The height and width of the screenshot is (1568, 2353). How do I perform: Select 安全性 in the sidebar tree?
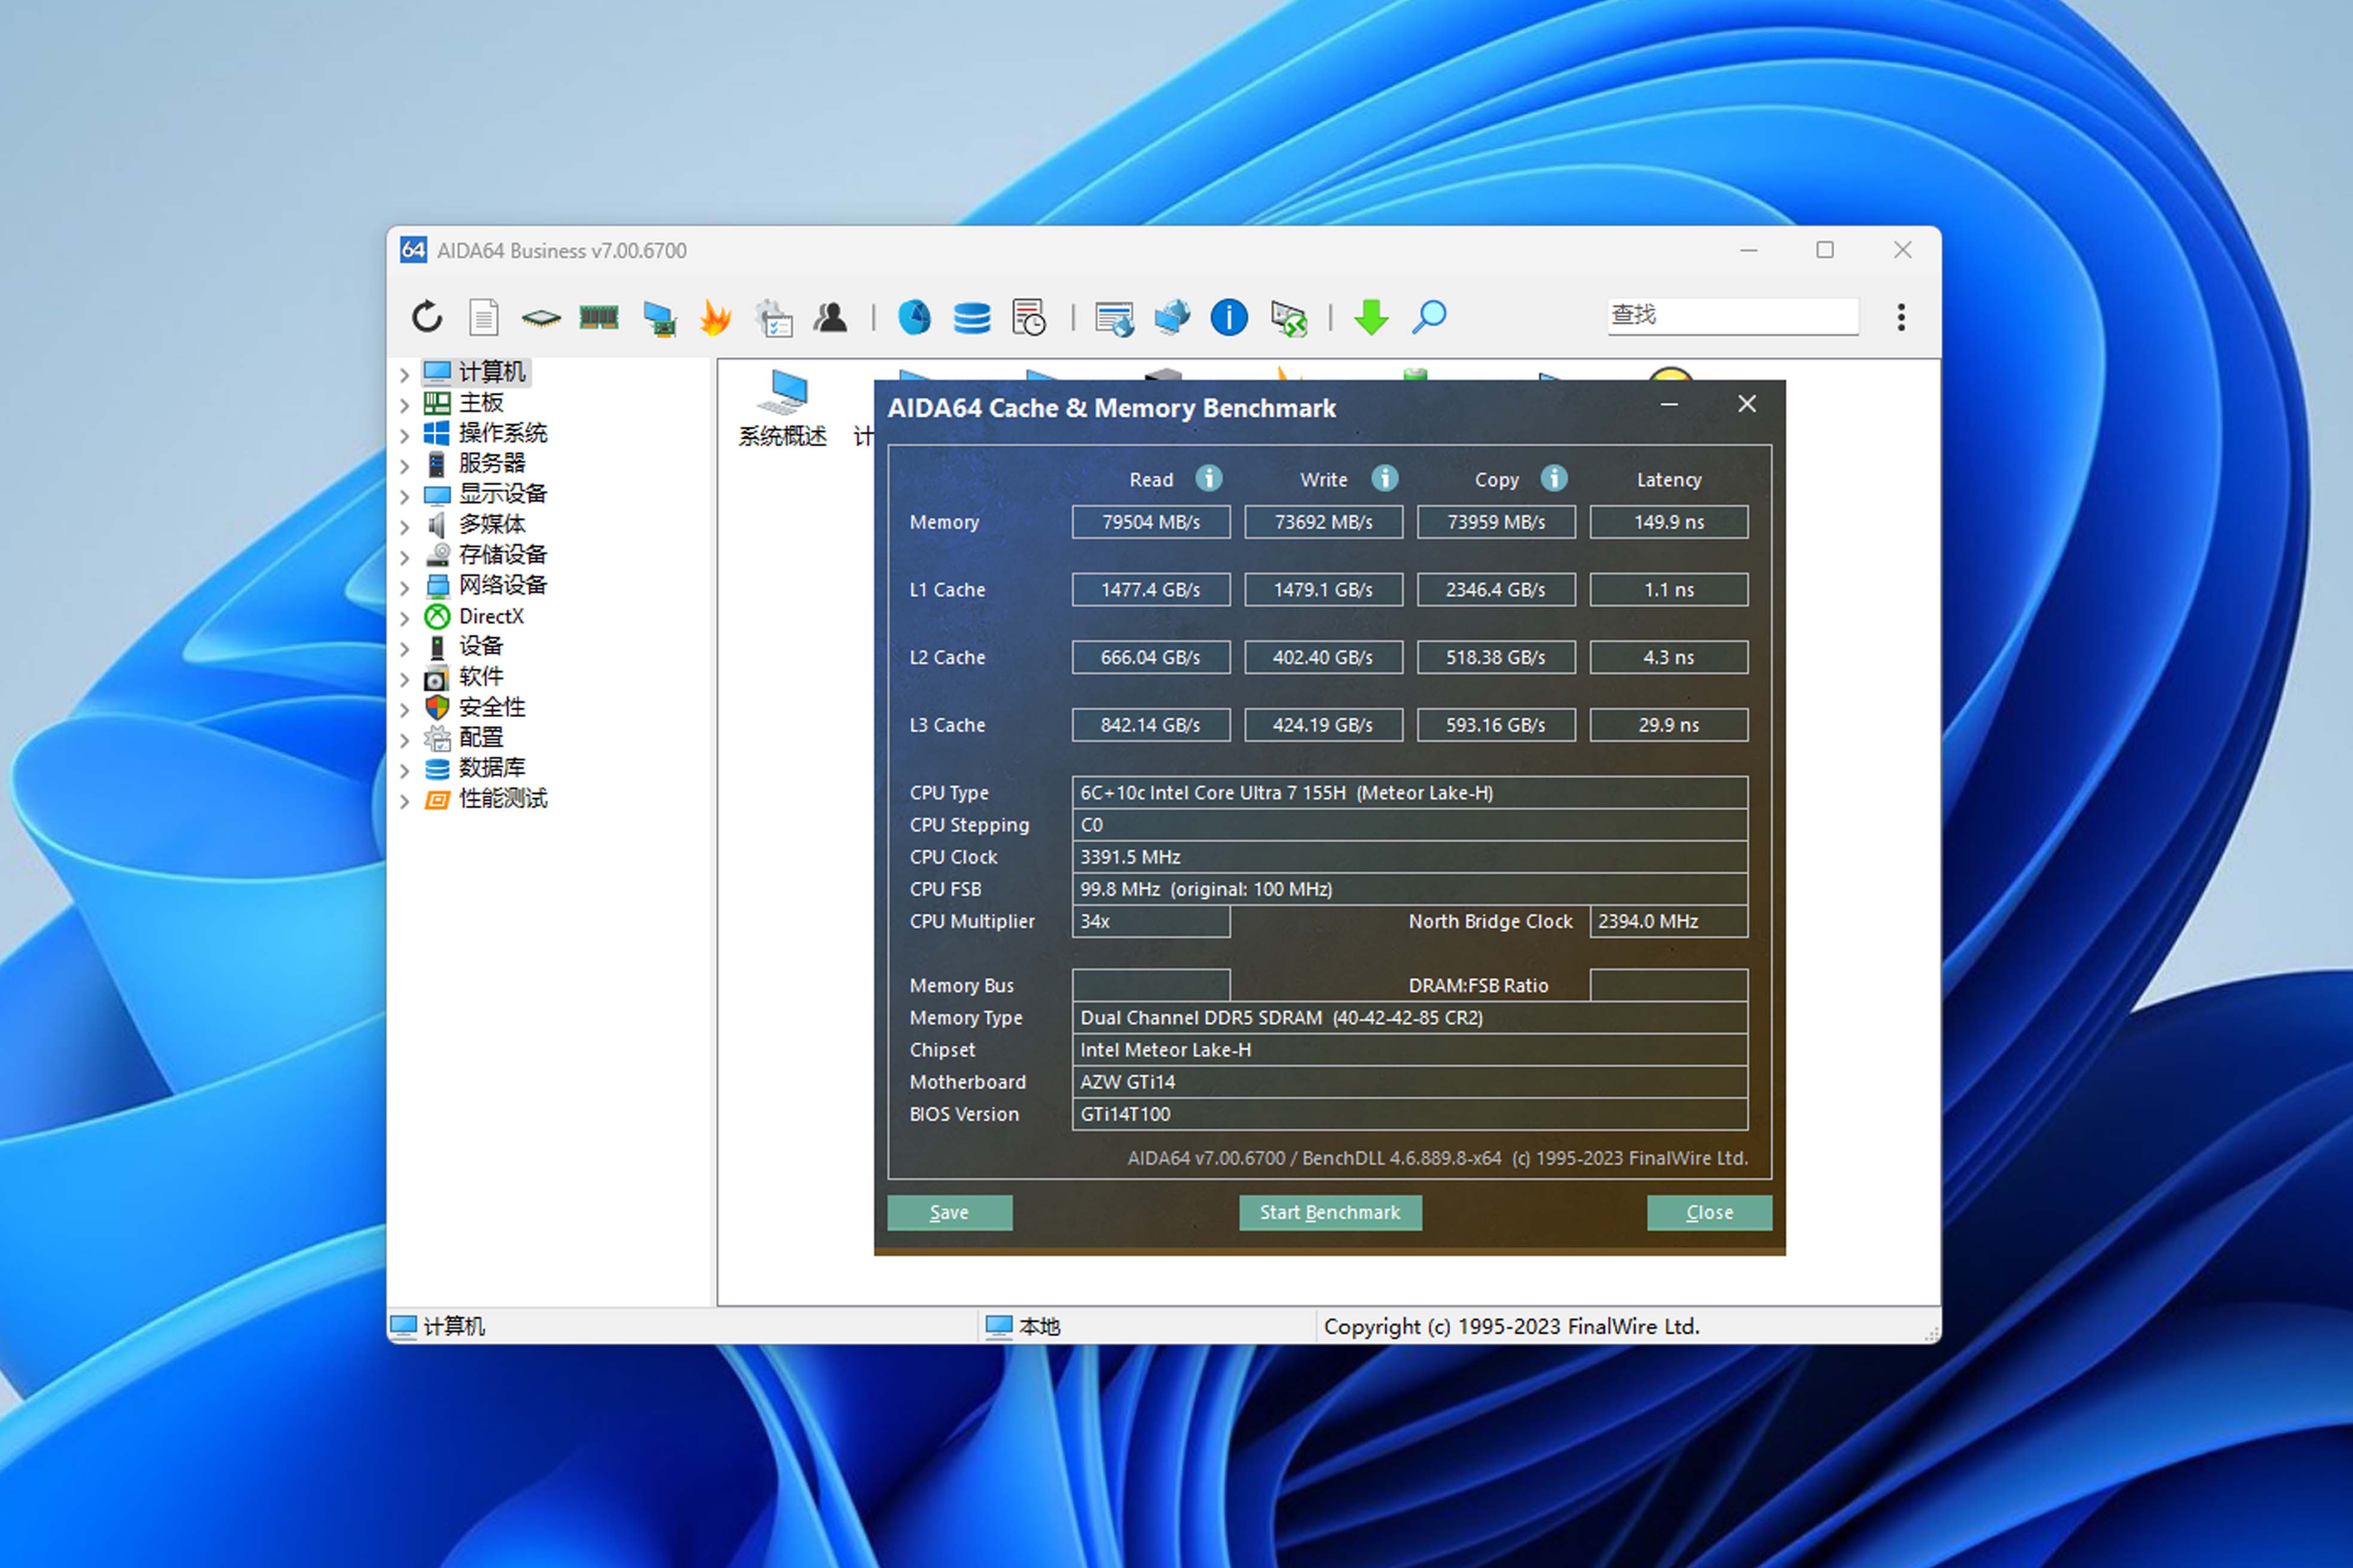491,707
